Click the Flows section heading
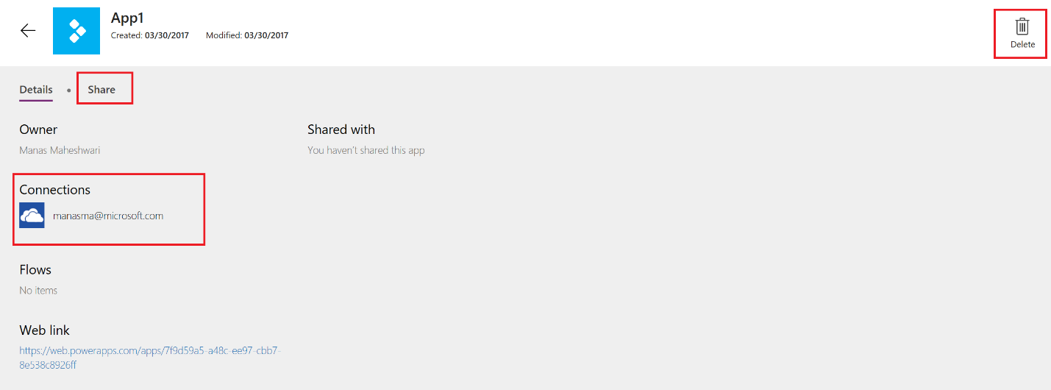Image resolution: width=1051 pixels, height=390 pixels. [35, 270]
